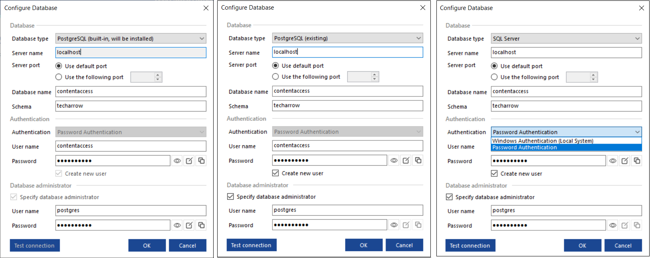Open Database type dropdown showing PostgreSQL (existing)
This screenshot has width=650, height=258.
click(x=347, y=38)
